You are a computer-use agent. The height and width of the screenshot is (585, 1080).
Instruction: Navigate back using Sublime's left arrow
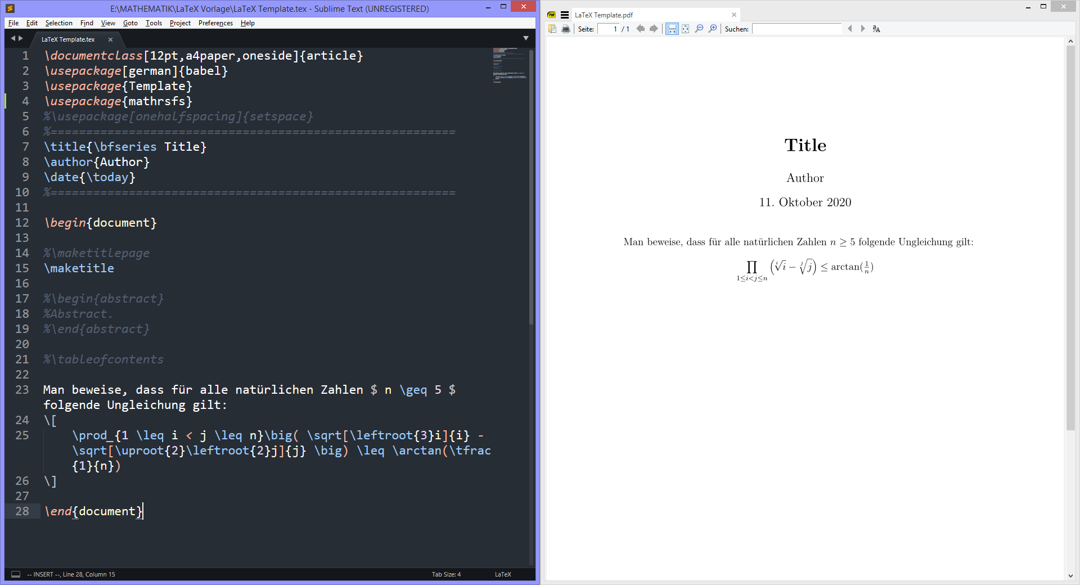(x=12, y=38)
